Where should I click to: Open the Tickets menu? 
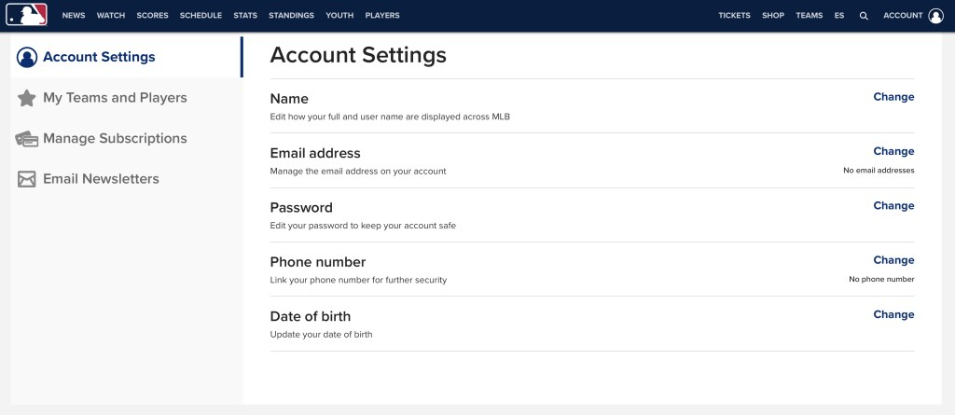(x=735, y=16)
